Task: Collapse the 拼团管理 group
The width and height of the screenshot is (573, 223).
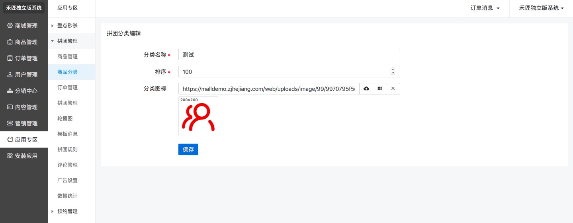Action: coord(67,41)
